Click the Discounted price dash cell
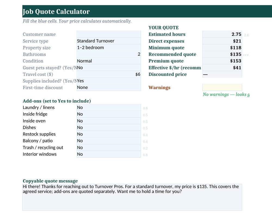The width and height of the screenshot is (272, 216). coord(222,74)
